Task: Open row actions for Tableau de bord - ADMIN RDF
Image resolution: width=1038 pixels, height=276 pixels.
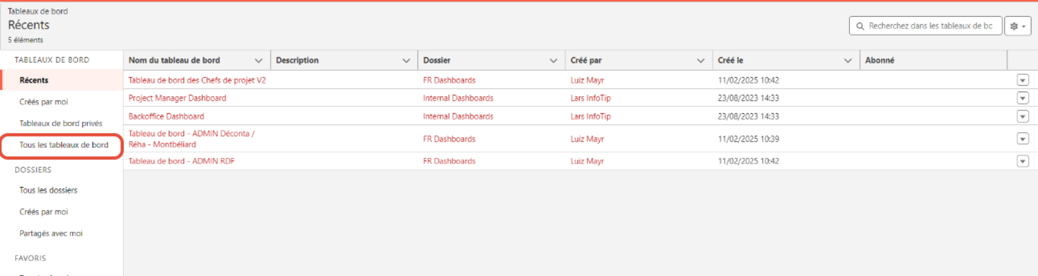Action: (1023, 161)
